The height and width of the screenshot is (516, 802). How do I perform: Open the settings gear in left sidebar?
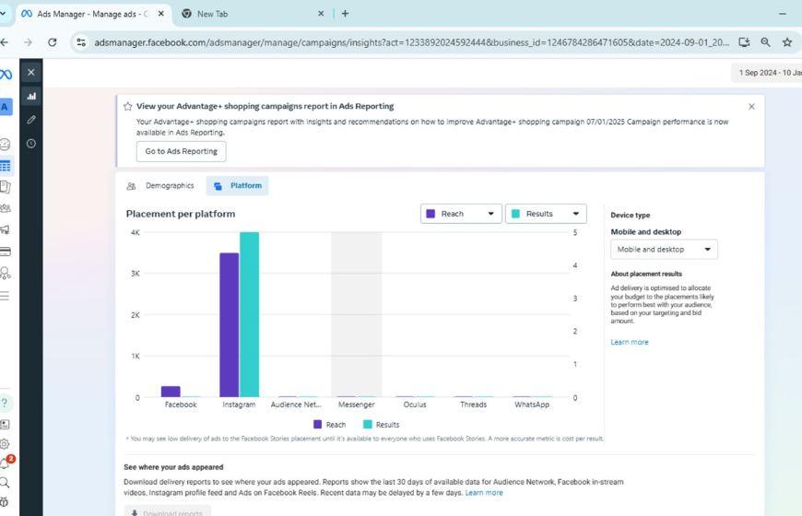coord(6,444)
